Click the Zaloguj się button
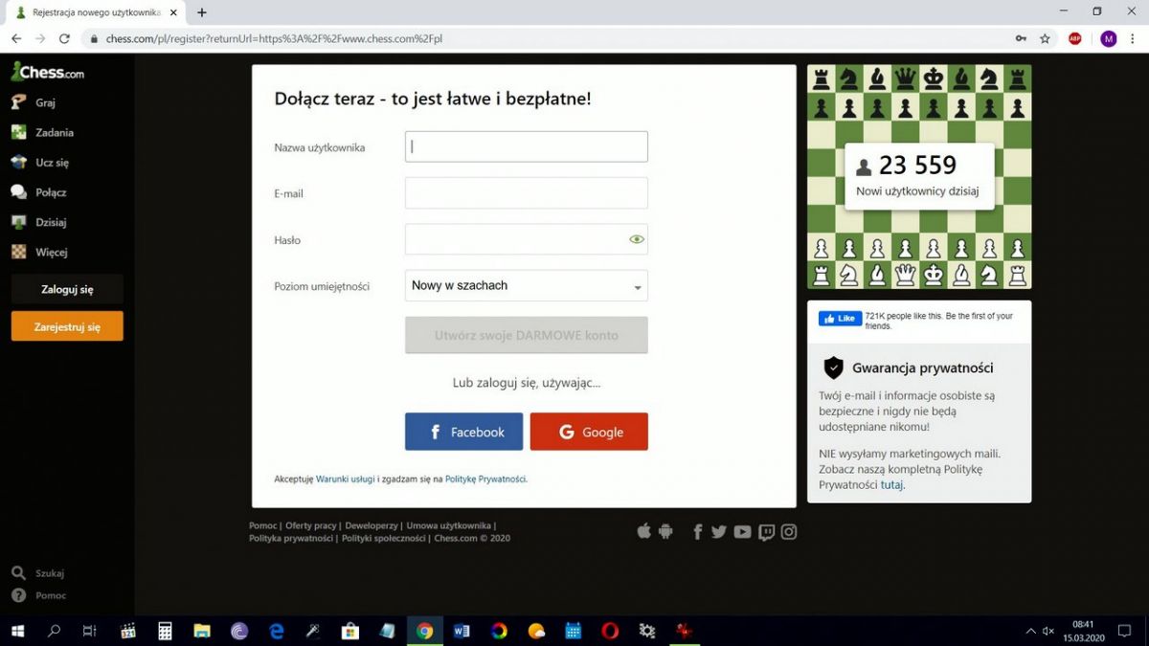 [x=67, y=289]
